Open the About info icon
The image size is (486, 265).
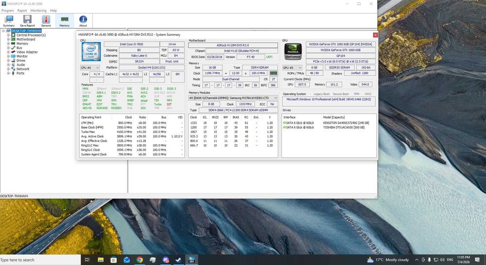83,21
